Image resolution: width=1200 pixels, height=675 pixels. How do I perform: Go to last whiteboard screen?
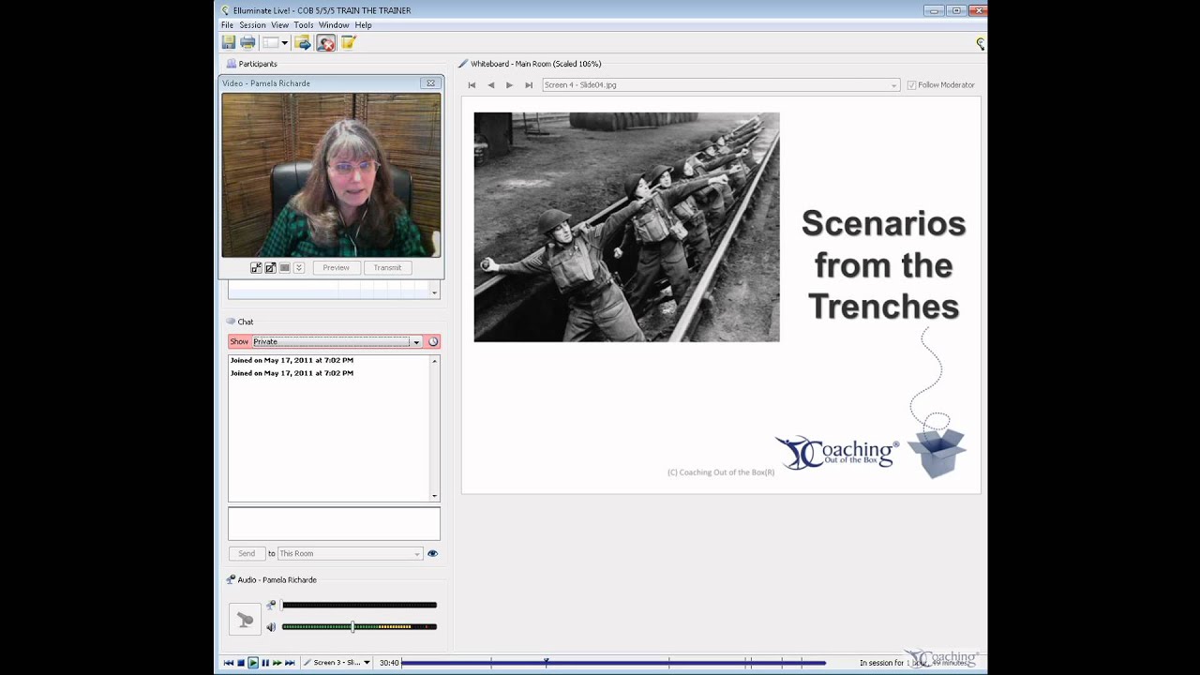[x=529, y=85]
